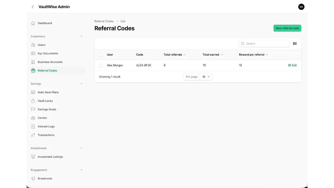Viewport: 334px width, 188px height.
Task: Click the New referral code button
Action: (287, 28)
